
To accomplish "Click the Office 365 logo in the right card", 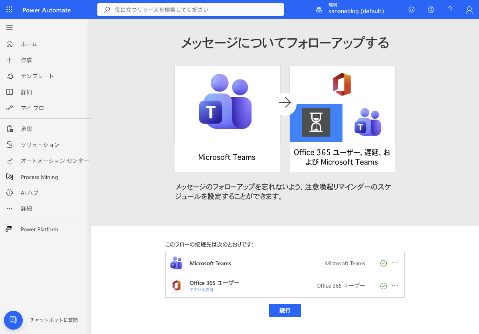I will pos(342,85).
